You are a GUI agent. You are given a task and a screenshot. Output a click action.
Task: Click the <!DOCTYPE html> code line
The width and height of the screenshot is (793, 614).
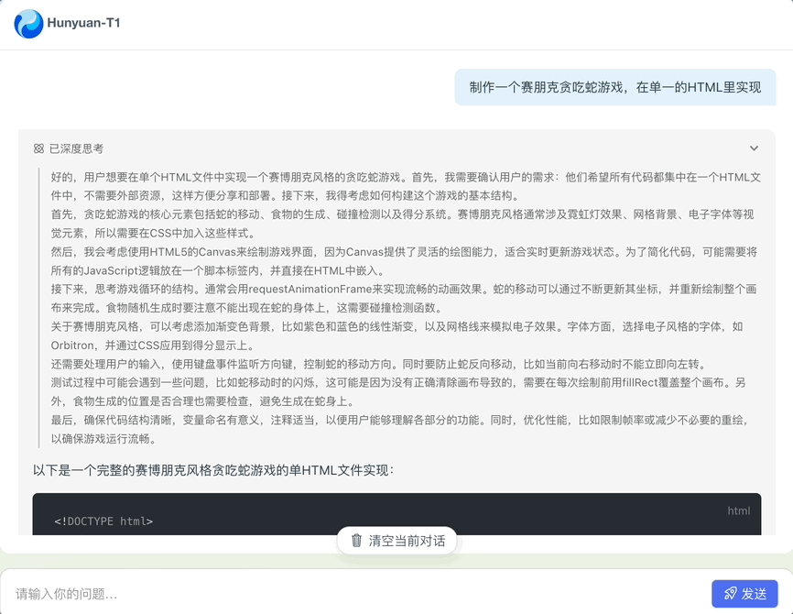pos(103,521)
